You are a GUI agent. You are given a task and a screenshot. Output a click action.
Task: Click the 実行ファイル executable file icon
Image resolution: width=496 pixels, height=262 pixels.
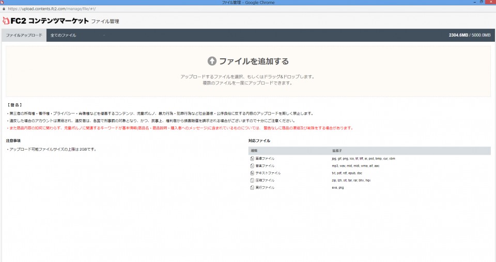click(x=252, y=188)
